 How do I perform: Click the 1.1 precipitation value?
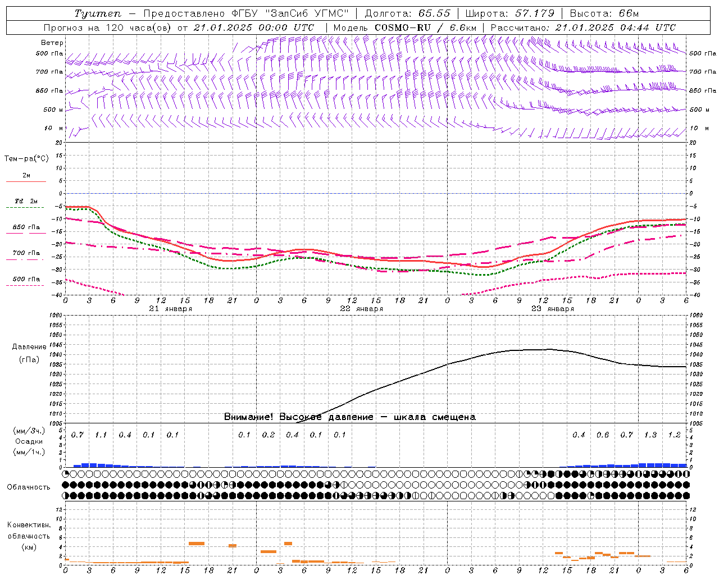(x=101, y=435)
